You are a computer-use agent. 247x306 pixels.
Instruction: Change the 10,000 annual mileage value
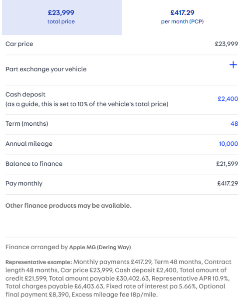[x=228, y=144]
